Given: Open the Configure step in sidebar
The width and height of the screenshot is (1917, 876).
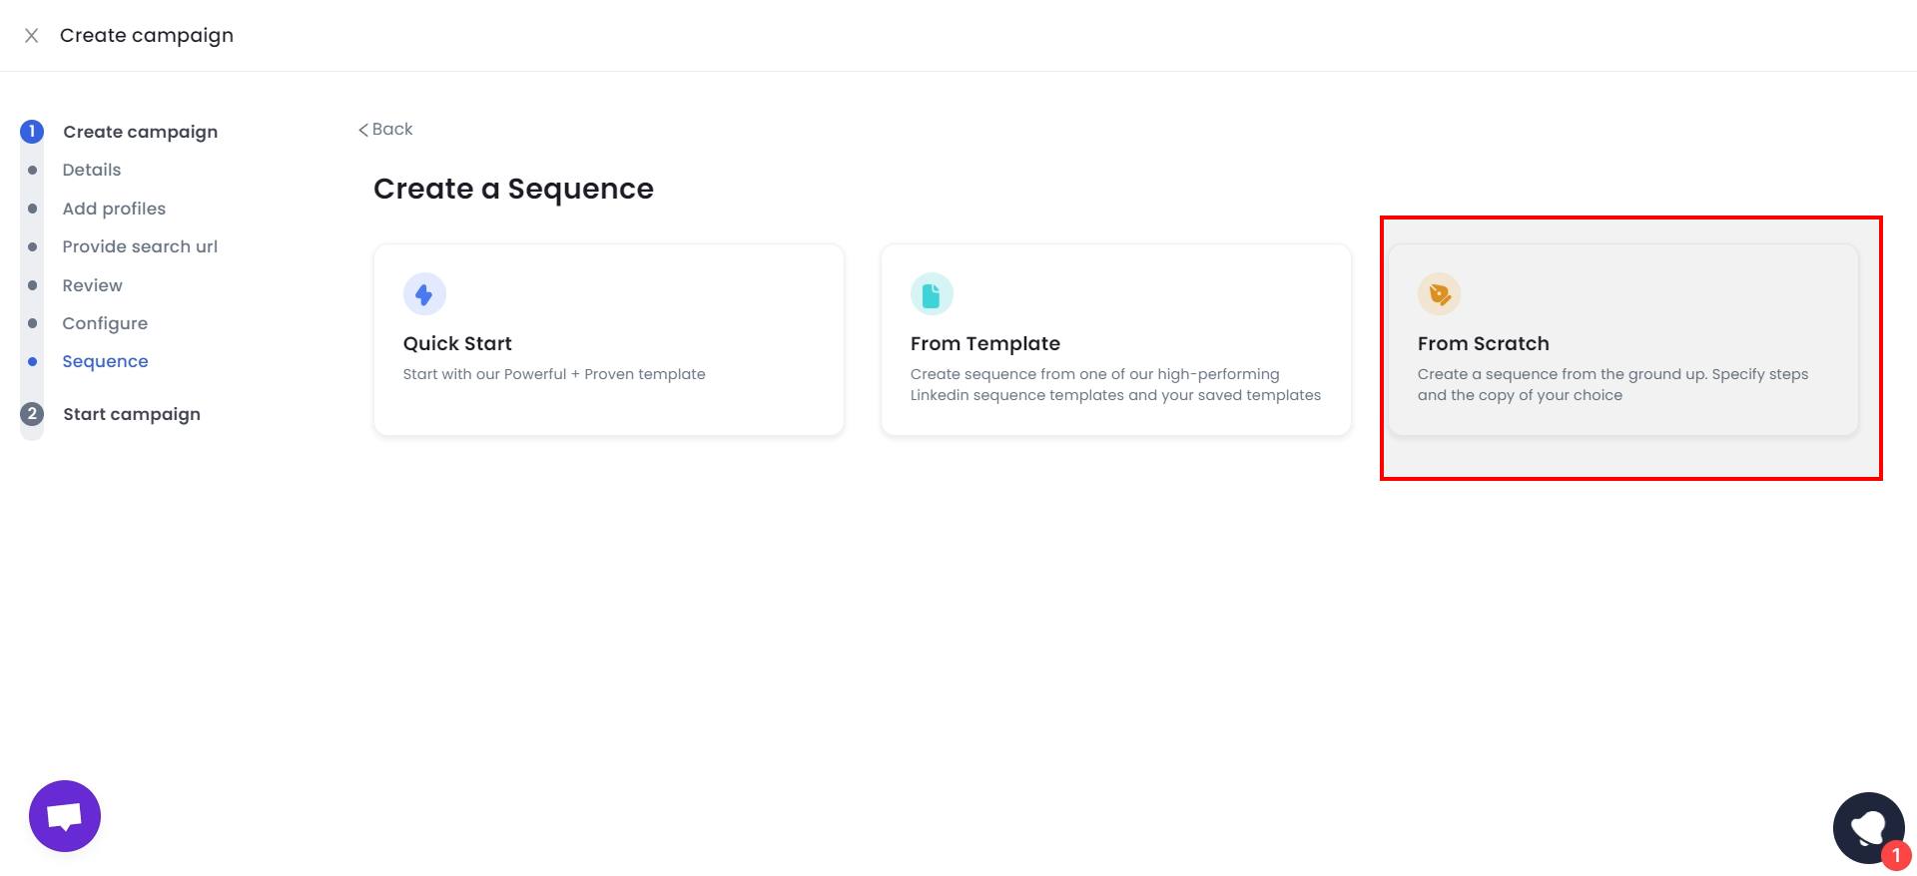Looking at the screenshot, I should coord(105,323).
